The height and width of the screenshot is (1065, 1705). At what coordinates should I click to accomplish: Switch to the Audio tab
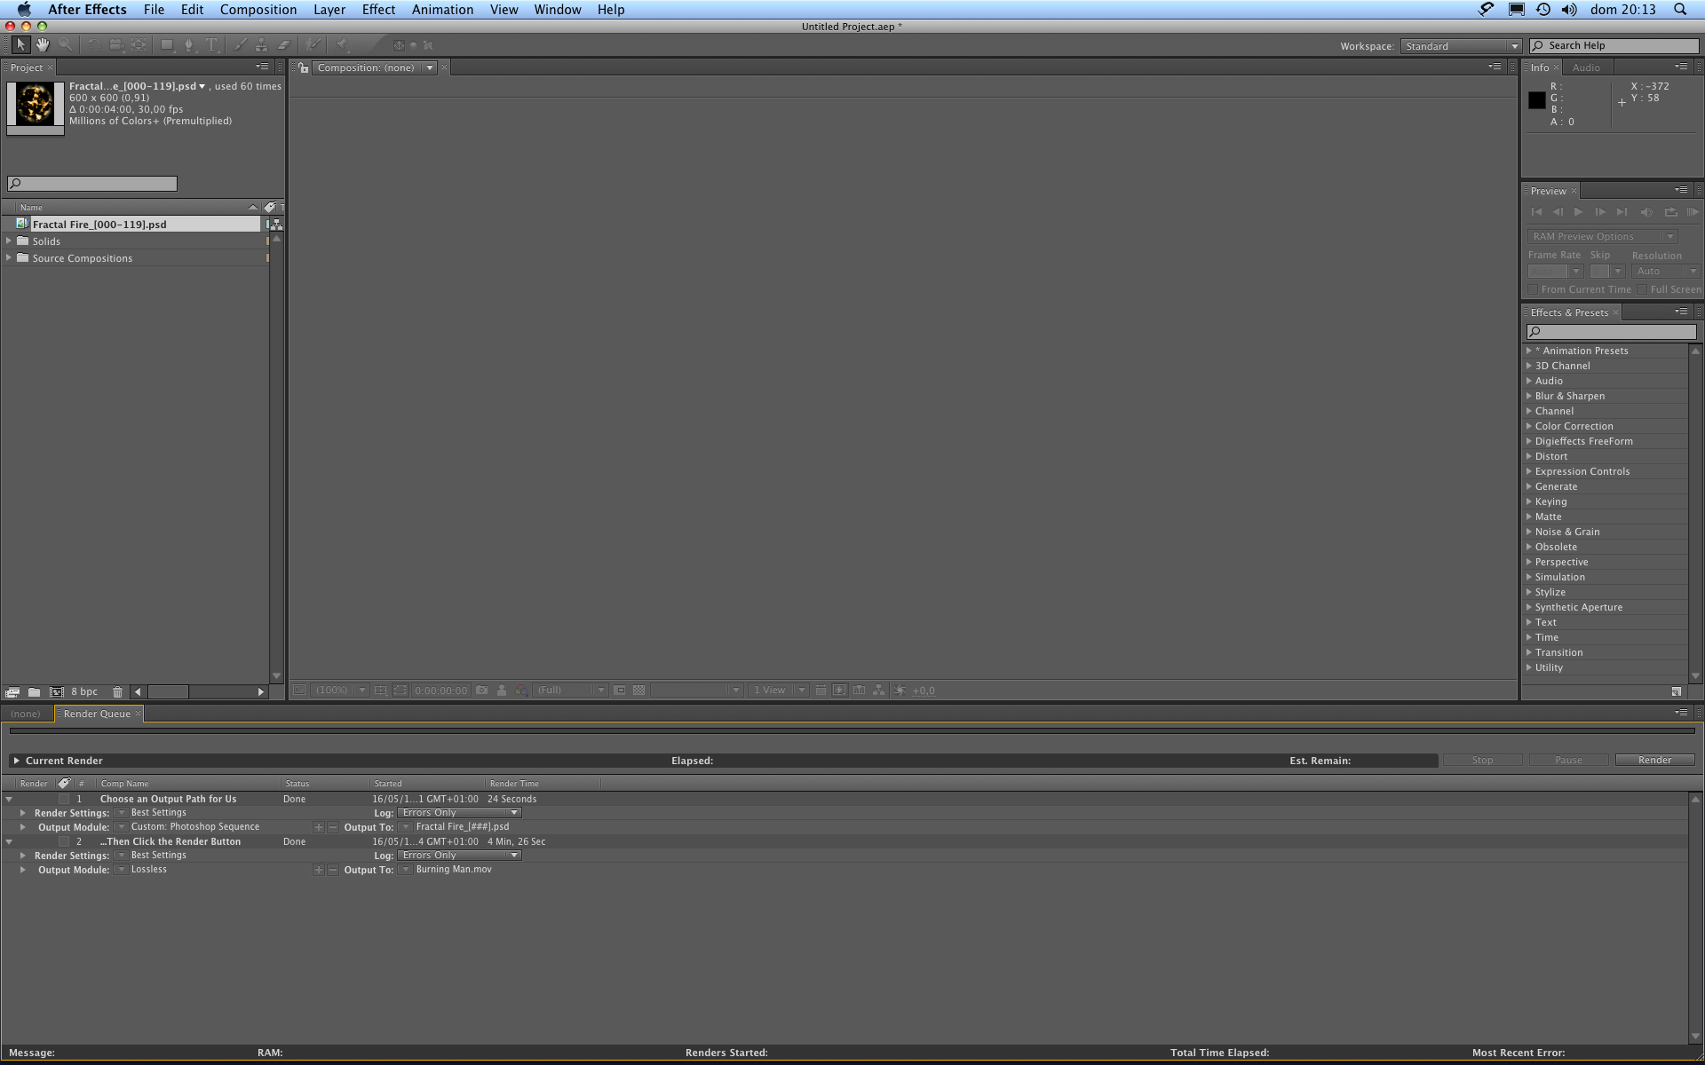pyautogui.click(x=1586, y=67)
